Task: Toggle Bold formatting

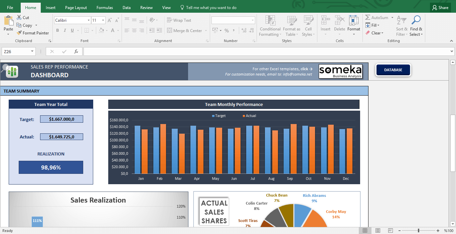Action: pyautogui.click(x=57, y=30)
